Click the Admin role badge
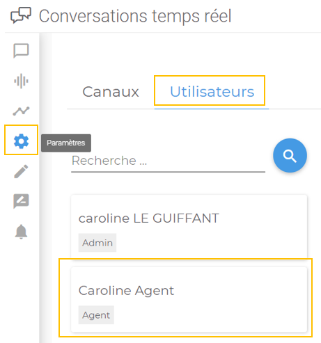 pyautogui.click(x=97, y=243)
